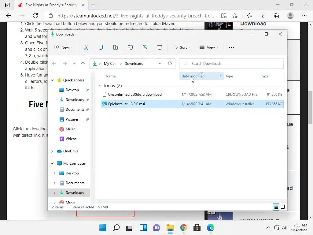View site information lock icon in address bar
This screenshot has height=235, width=313.
click(51, 16)
